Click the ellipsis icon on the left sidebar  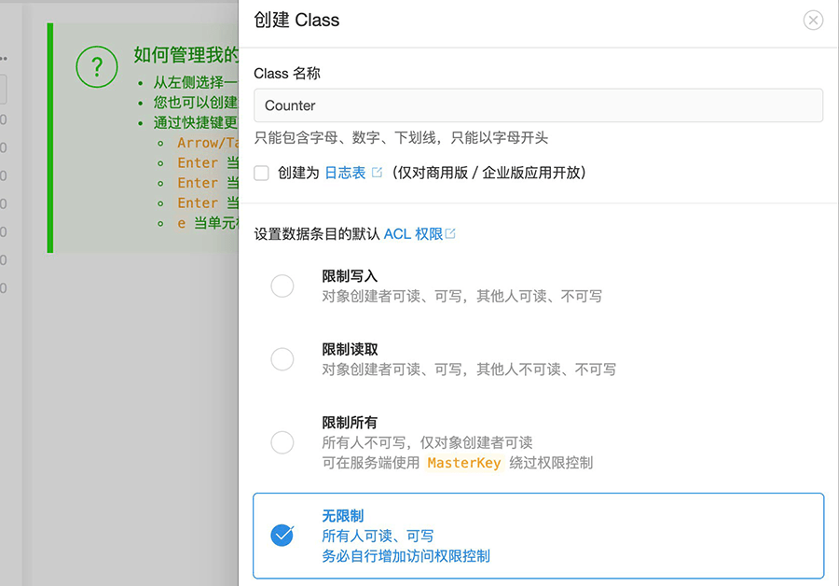pyautogui.click(x=4, y=59)
